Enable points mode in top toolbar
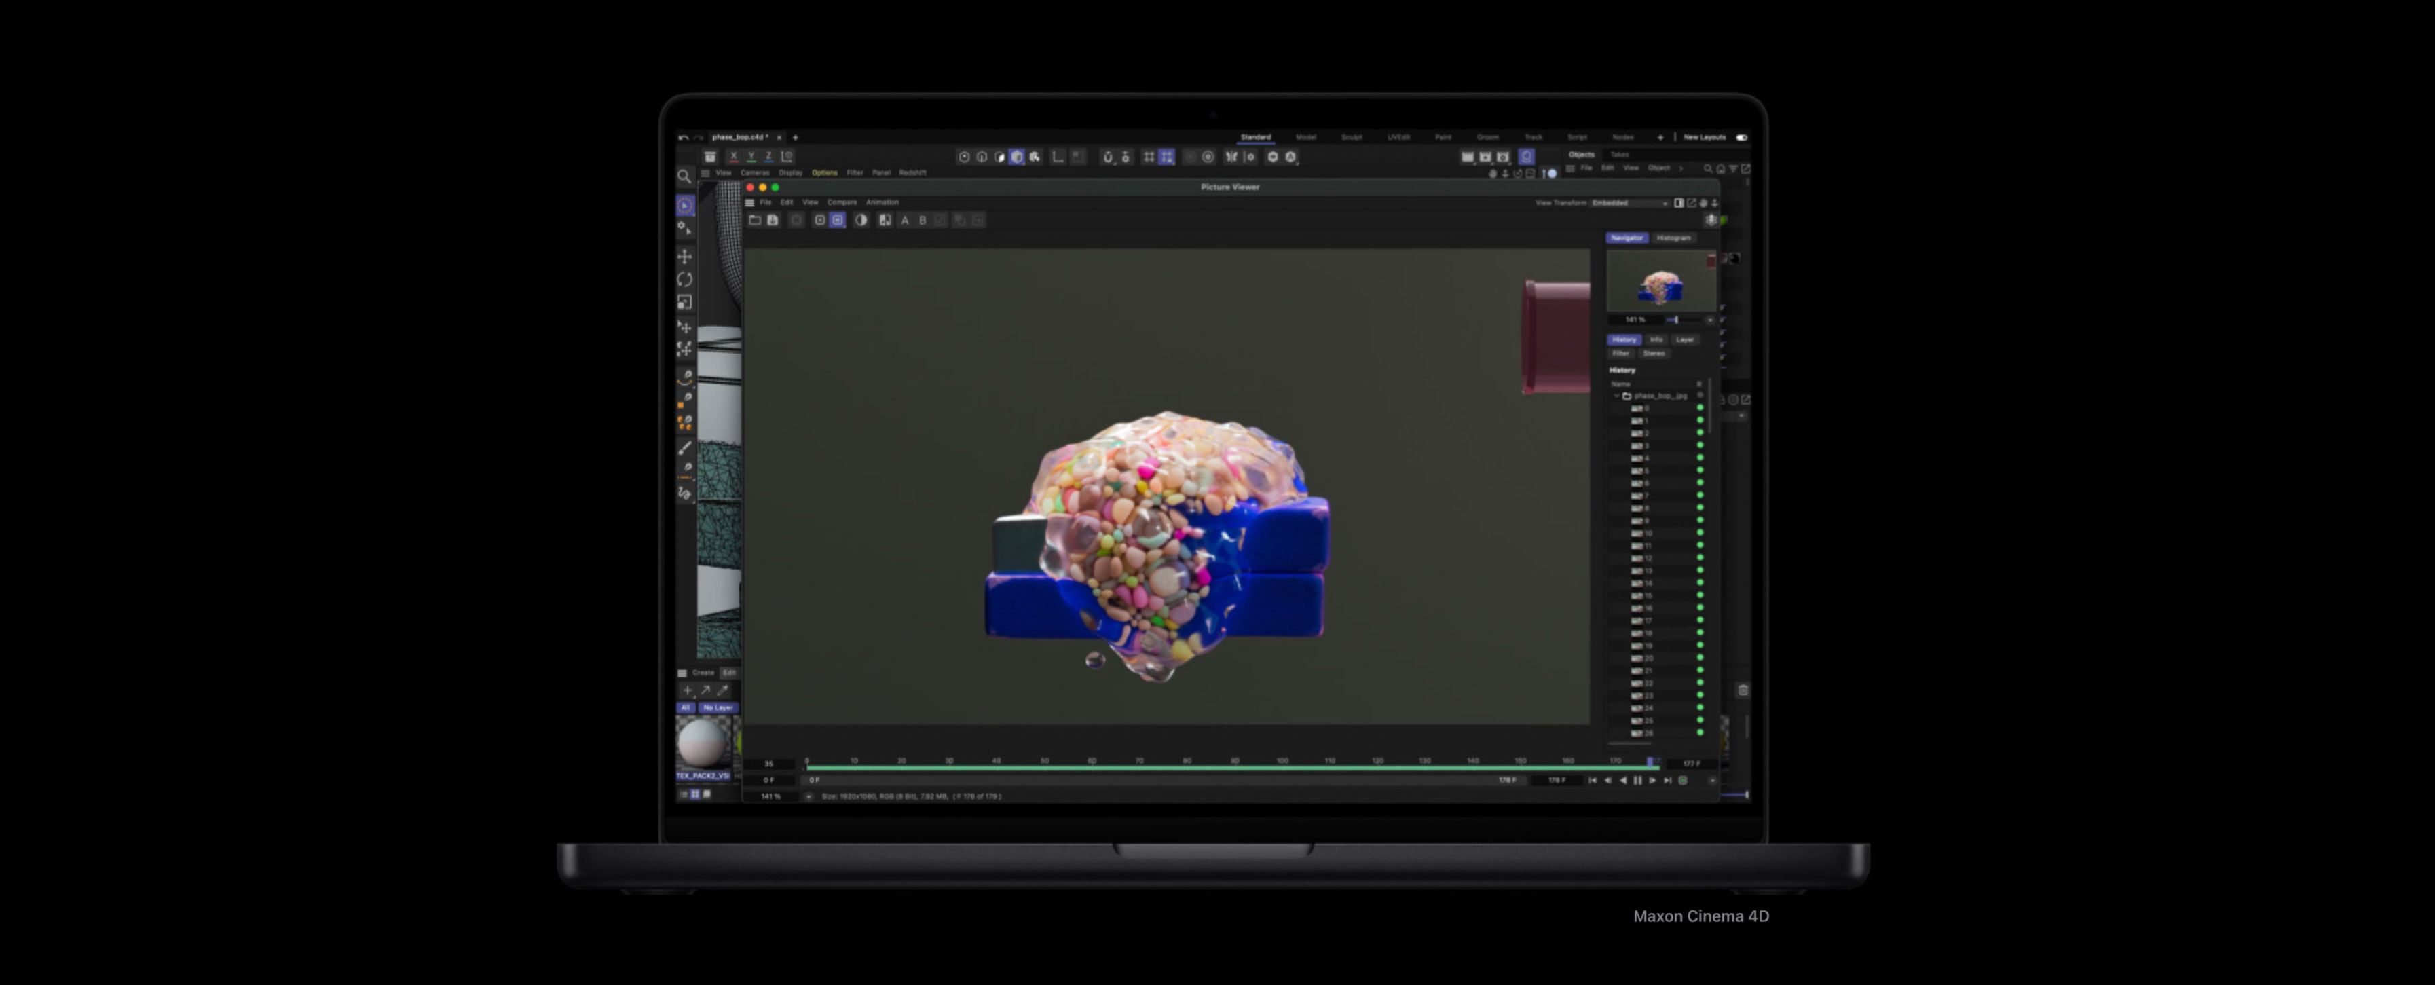Screen dimensions: 2435x985 pos(964,157)
